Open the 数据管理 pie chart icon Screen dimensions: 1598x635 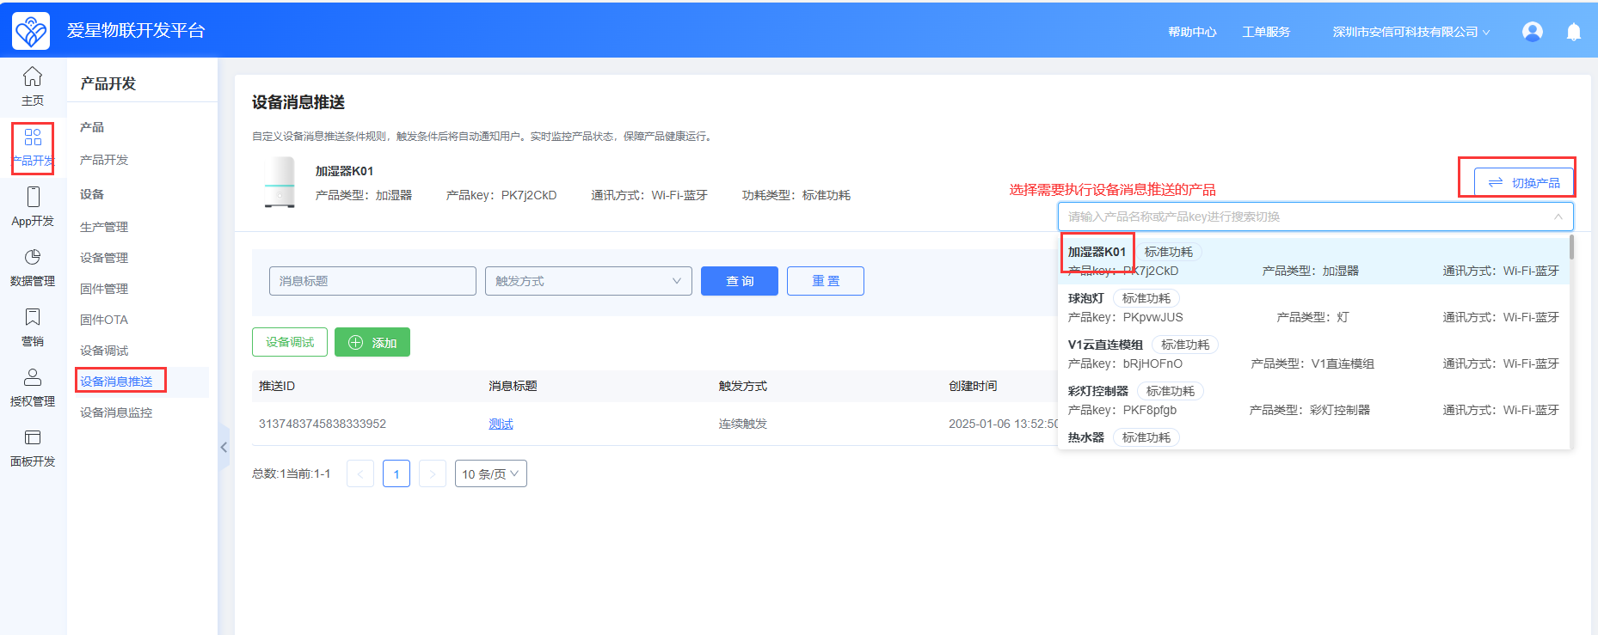[33, 257]
